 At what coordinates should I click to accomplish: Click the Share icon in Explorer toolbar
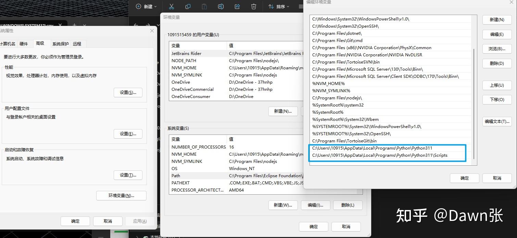pyautogui.click(x=237, y=6)
